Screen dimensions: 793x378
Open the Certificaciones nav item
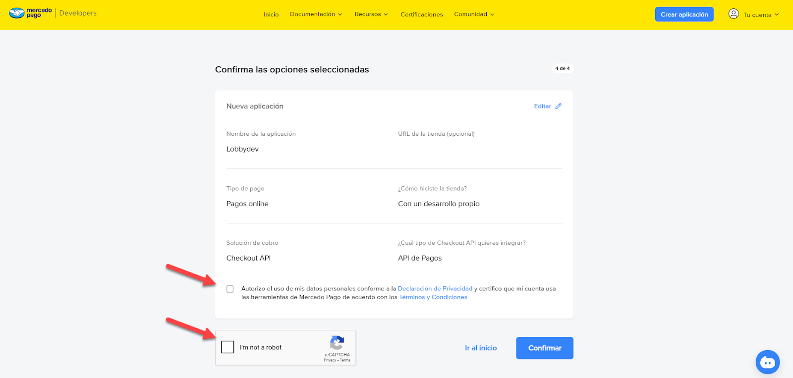click(x=421, y=14)
